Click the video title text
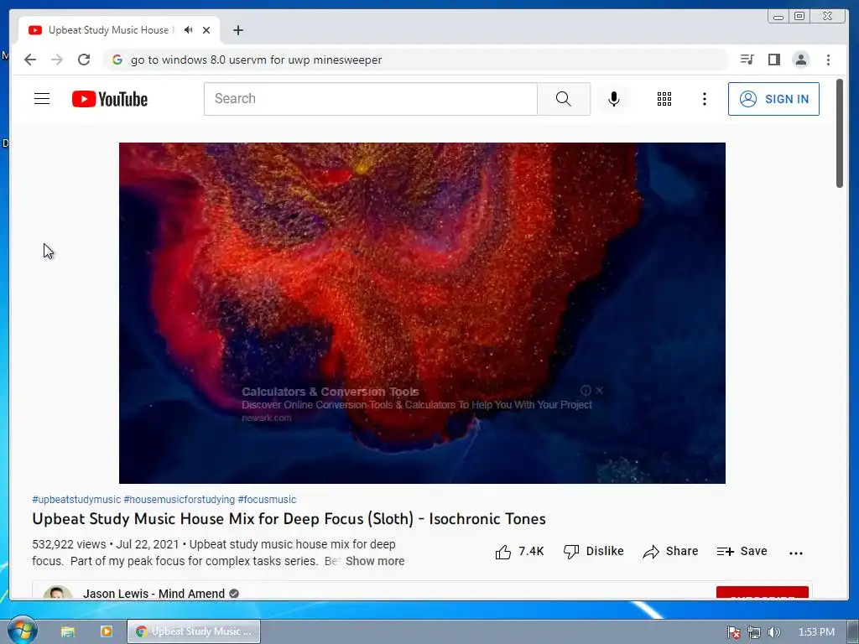The width and height of the screenshot is (859, 644). pos(289,519)
